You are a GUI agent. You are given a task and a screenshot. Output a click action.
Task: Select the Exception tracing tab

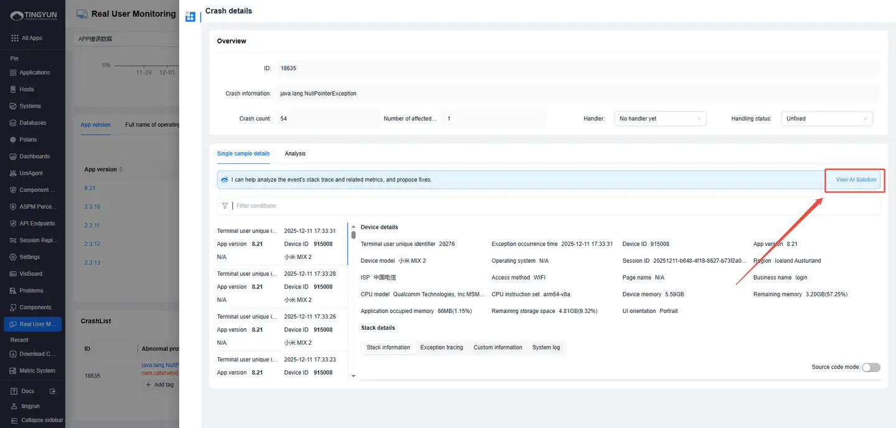[441, 347]
